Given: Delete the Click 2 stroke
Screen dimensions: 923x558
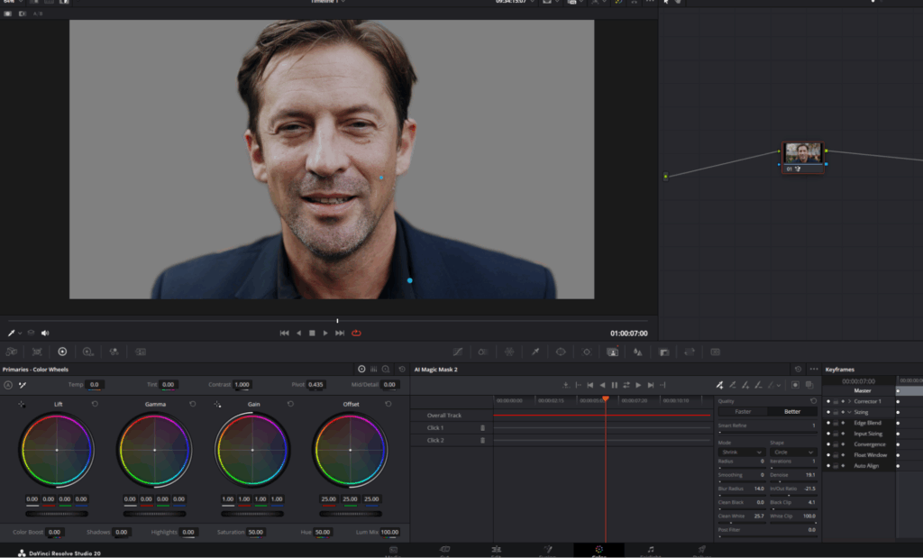Looking at the screenshot, I should pos(483,440).
